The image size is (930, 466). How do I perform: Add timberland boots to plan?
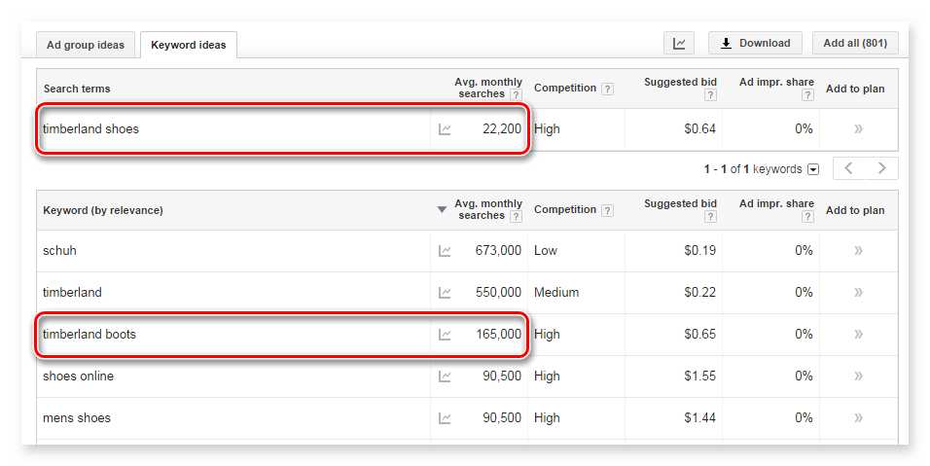(x=858, y=335)
